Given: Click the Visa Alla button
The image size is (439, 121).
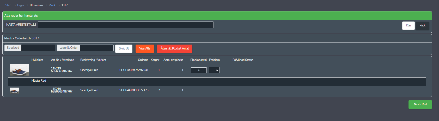Looking at the screenshot, I should click(145, 48).
